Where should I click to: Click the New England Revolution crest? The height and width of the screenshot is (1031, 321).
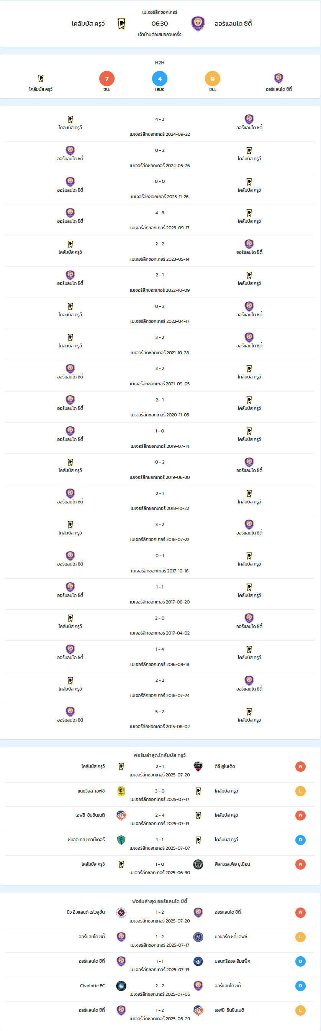[x=121, y=913]
